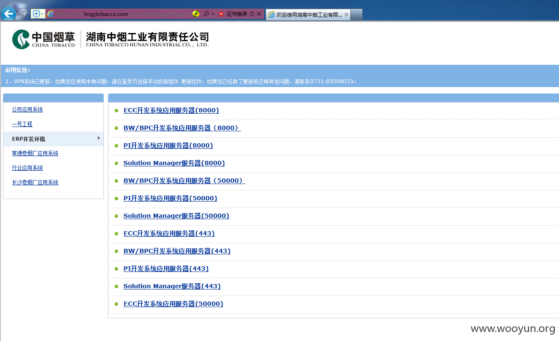Open BW/BPC开发系统应用服务器（50000） link
The height and width of the screenshot is (341, 559).
(184, 181)
